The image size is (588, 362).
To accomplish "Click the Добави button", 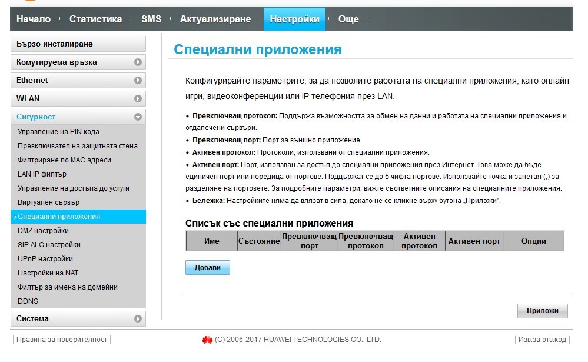I will [207, 268].
